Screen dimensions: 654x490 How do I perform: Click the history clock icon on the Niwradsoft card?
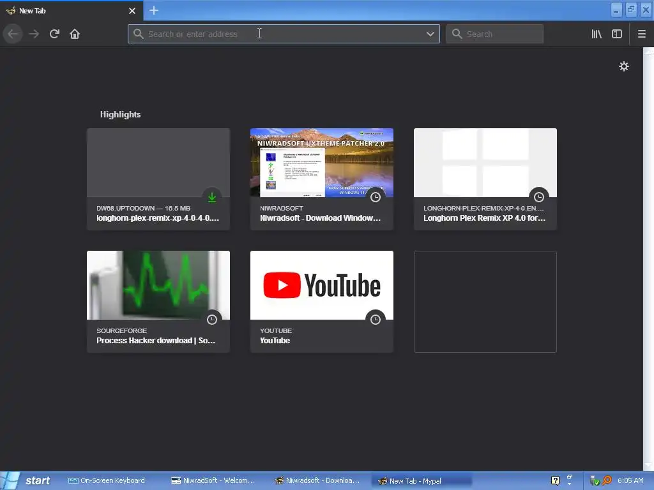coord(376,197)
